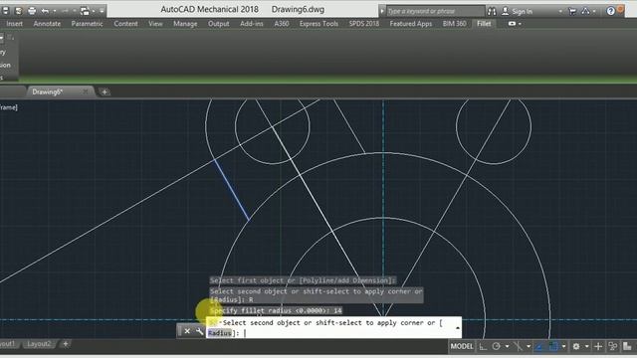Toggle Ortho mode in status bar

(483, 346)
